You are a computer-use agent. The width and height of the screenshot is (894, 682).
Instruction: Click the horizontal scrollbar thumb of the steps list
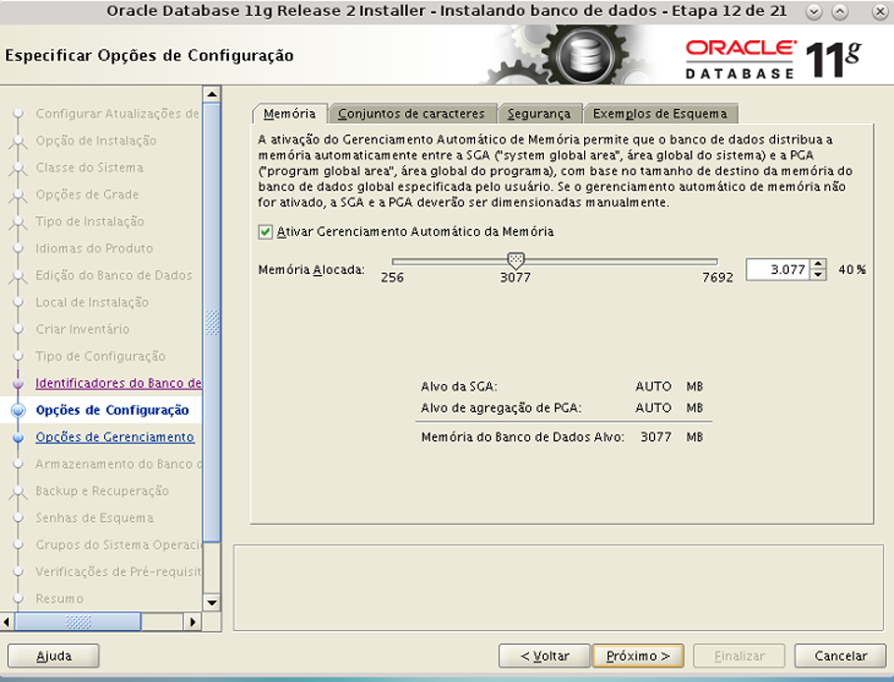click(x=78, y=622)
